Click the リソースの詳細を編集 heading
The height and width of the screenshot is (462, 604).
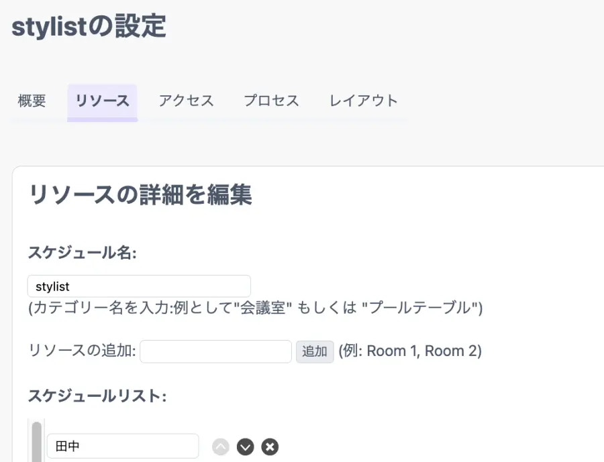point(140,195)
